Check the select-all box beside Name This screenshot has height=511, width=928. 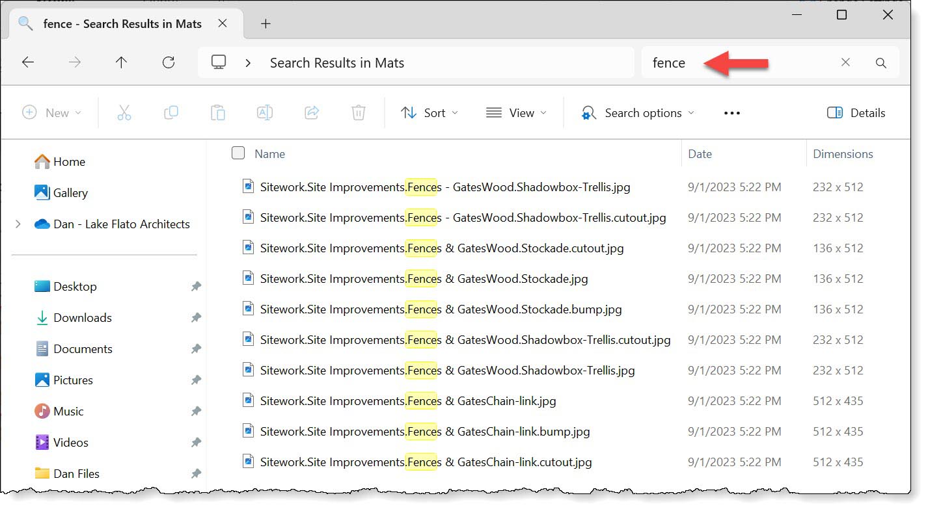pyautogui.click(x=238, y=153)
